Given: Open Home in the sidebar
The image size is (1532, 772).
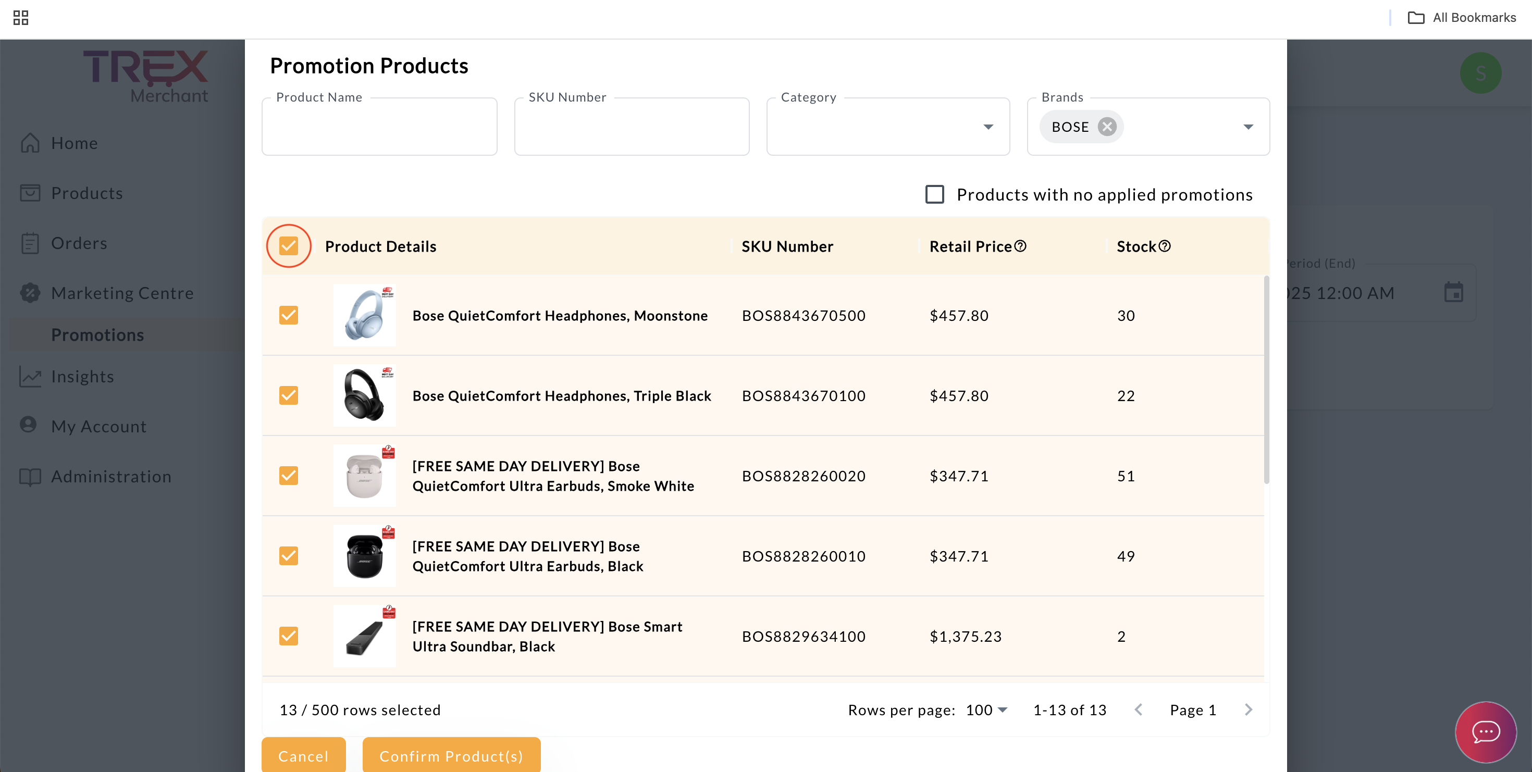Looking at the screenshot, I should (75, 143).
